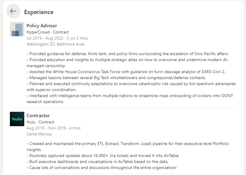
Task: Click the Washington DC-Baltimore Area location
Action: pos(55,44)
